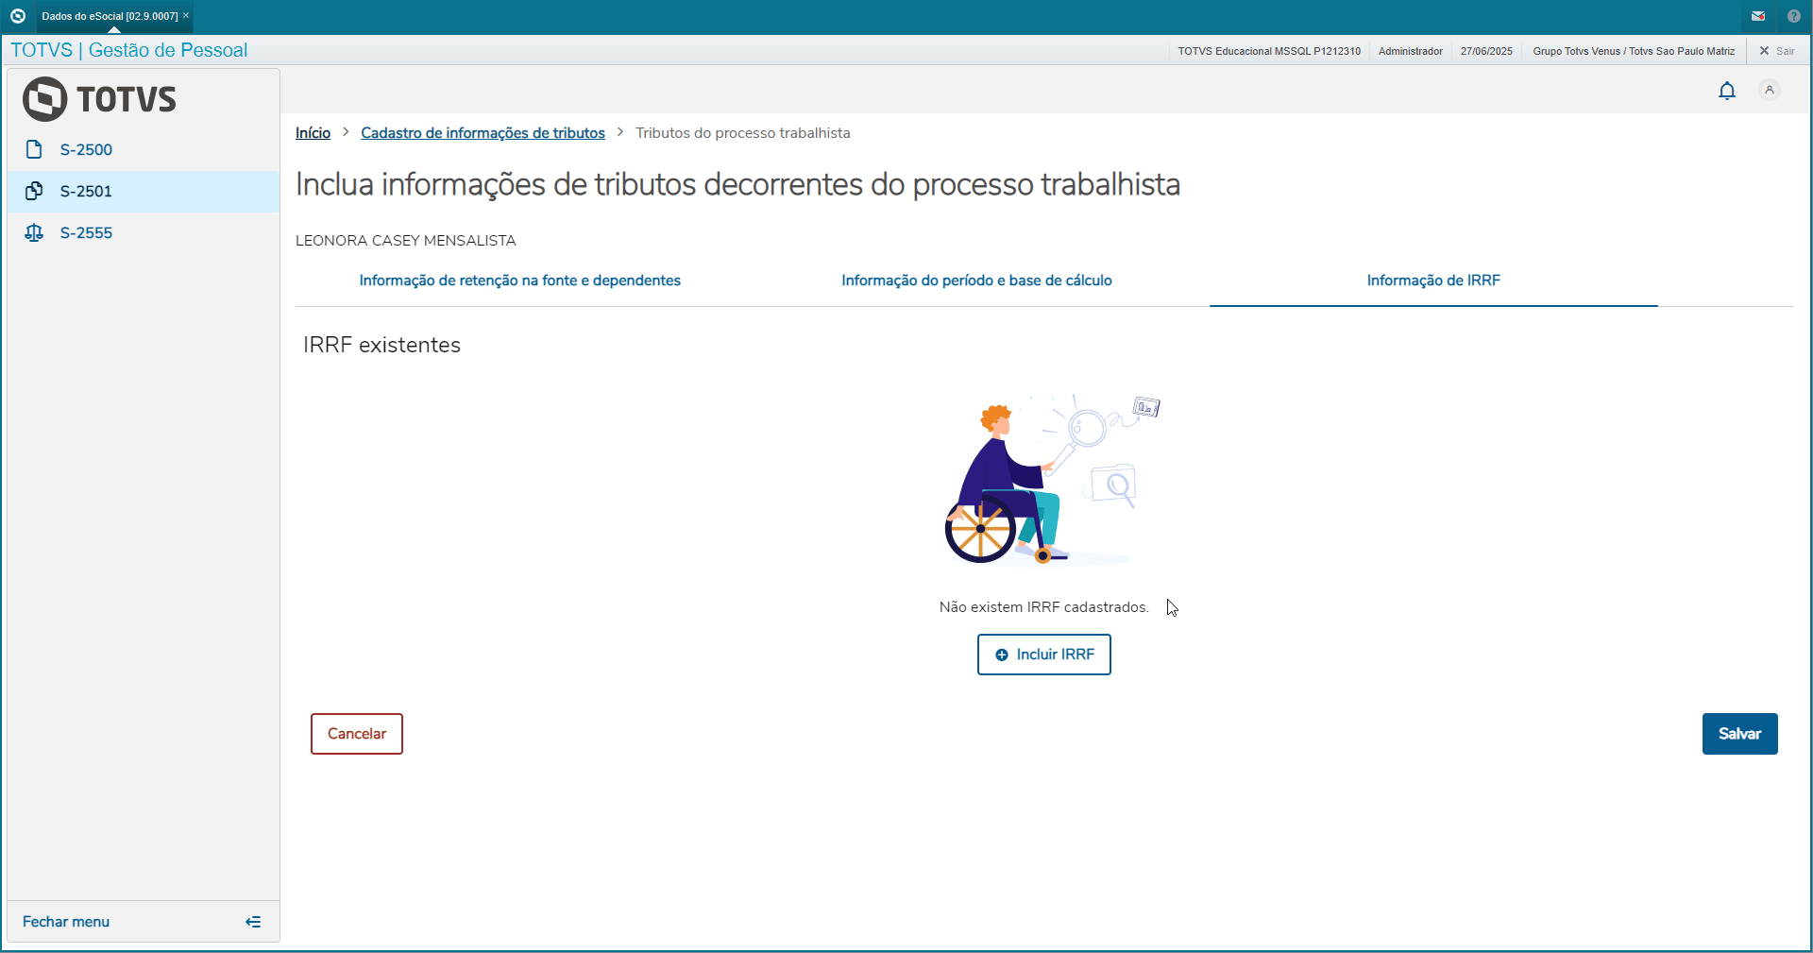Click the S-2555 scales icon
Screen dimensions: 1813x953
pos(34,232)
